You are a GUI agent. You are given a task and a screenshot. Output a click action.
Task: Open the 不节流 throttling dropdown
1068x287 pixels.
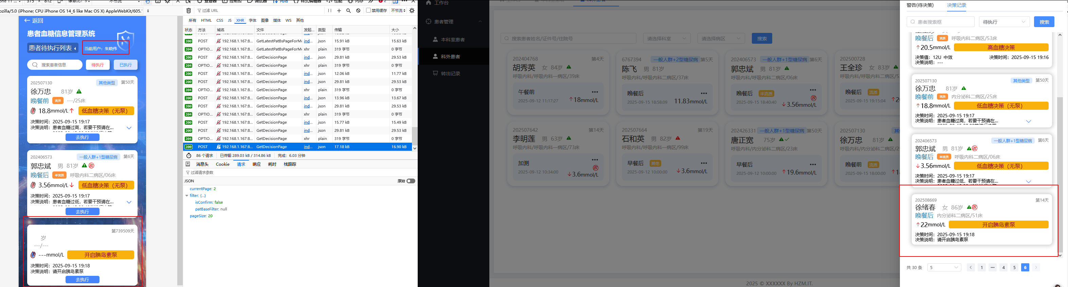click(x=398, y=11)
